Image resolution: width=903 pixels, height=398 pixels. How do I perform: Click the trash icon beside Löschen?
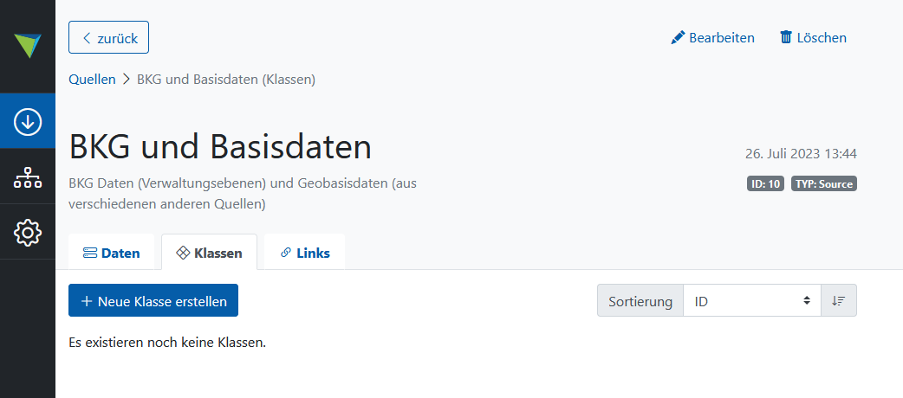[785, 37]
